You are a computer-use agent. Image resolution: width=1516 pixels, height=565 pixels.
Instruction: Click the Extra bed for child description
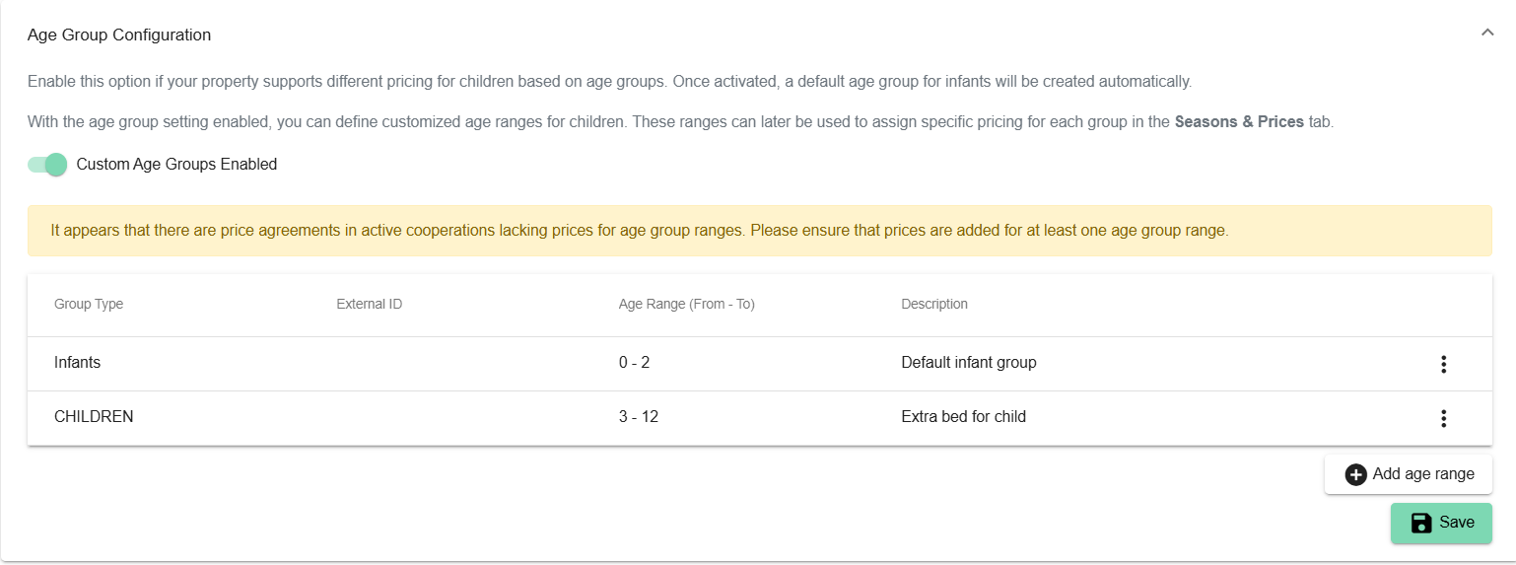pos(963,417)
